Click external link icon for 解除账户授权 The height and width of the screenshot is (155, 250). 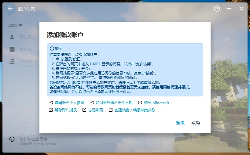click(x=51, y=110)
